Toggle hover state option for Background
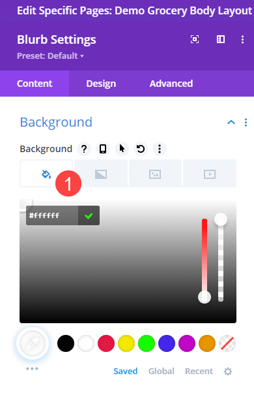The image size is (254, 395). coord(122,149)
